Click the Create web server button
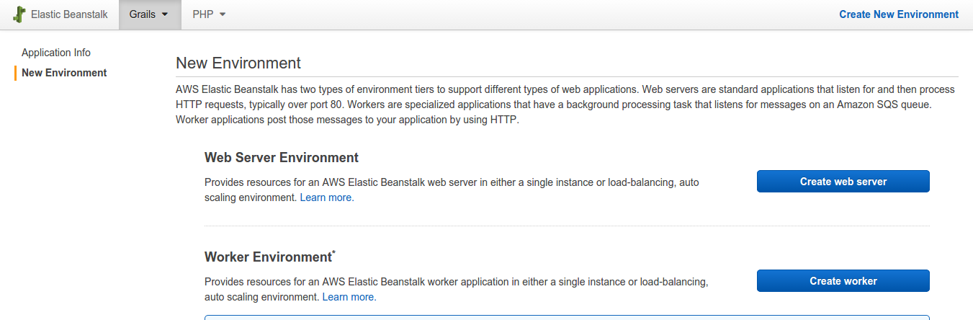This screenshot has height=320, width=973. pyautogui.click(x=843, y=182)
